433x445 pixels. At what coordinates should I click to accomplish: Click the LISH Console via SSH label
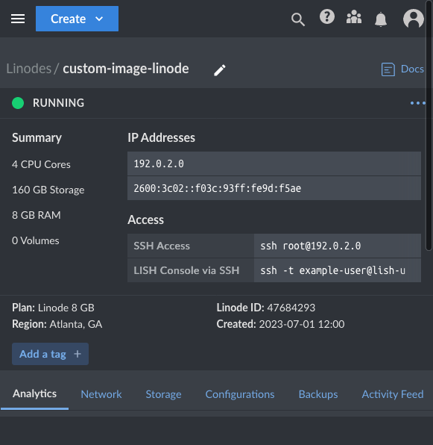click(186, 270)
